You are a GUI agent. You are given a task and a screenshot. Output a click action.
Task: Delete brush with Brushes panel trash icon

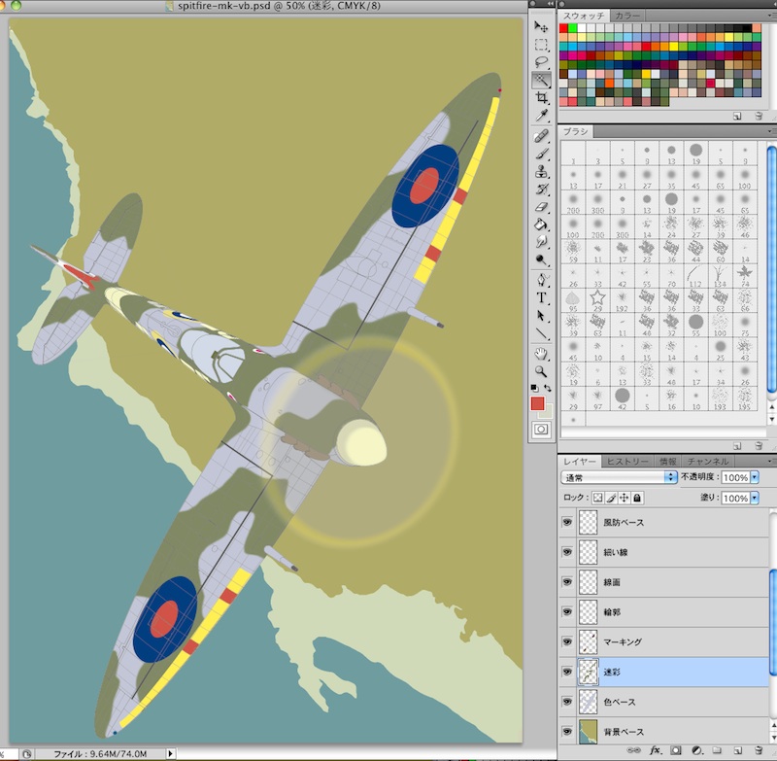(x=759, y=446)
